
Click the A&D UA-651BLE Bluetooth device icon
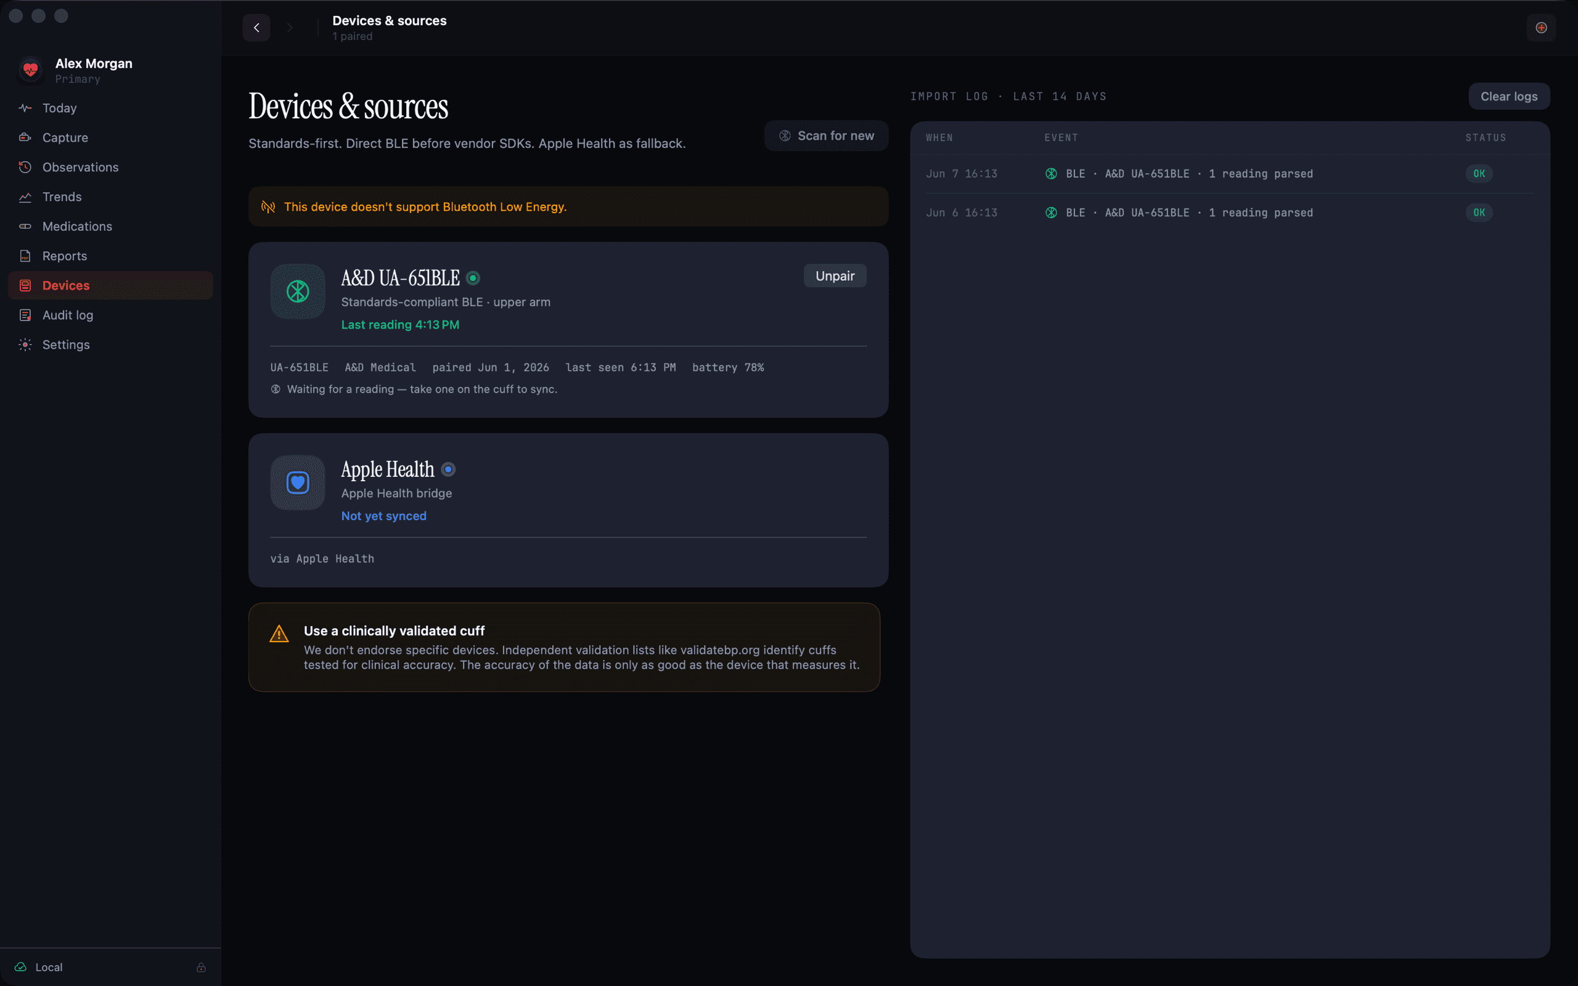tap(298, 291)
